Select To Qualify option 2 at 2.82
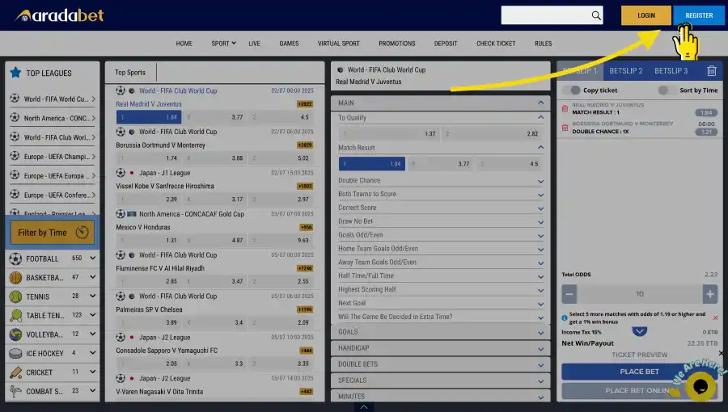The width and height of the screenshot is (728, 412). point(492,133)
